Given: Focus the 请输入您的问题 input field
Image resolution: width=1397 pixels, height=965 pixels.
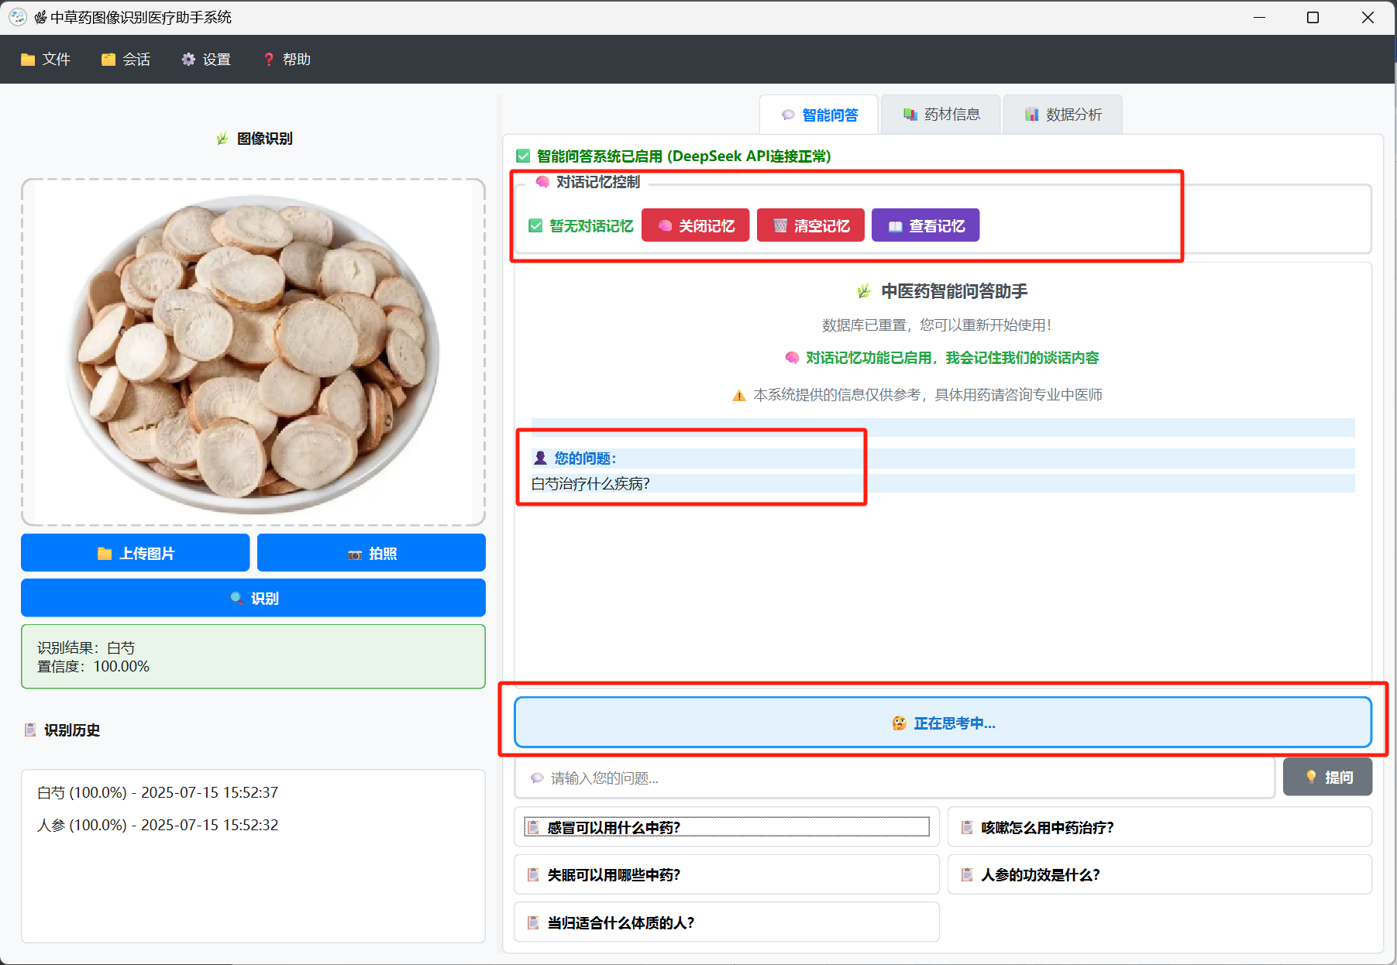Looking at the screenshot, I should pos(895,778).
